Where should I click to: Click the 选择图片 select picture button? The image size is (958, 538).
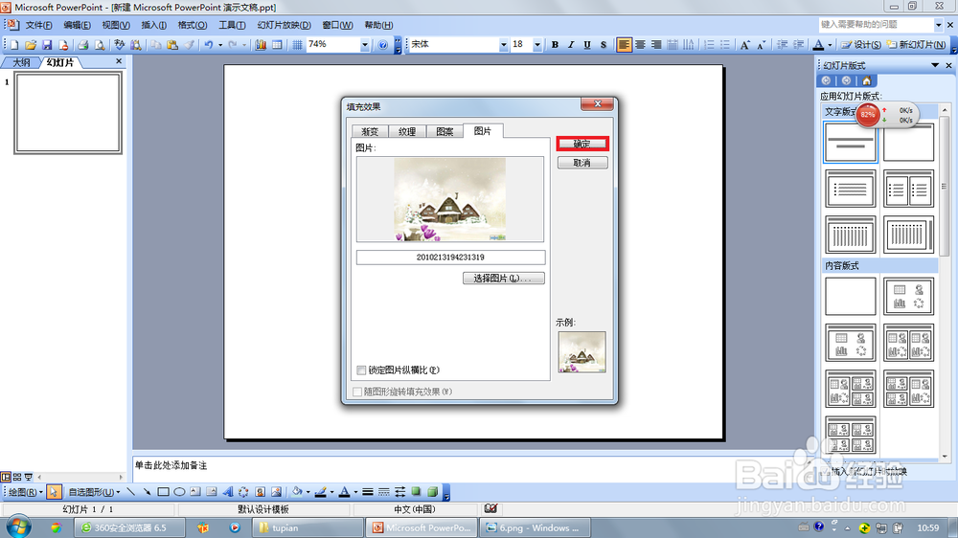click(x=504, y=279)
